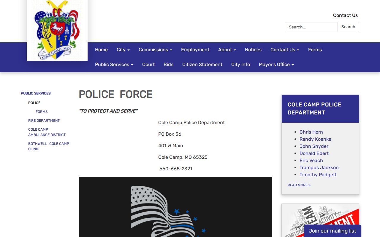
Task: Open Trampus Jackson's profile link
Action: pyautogui.click(x=319, y=168)
